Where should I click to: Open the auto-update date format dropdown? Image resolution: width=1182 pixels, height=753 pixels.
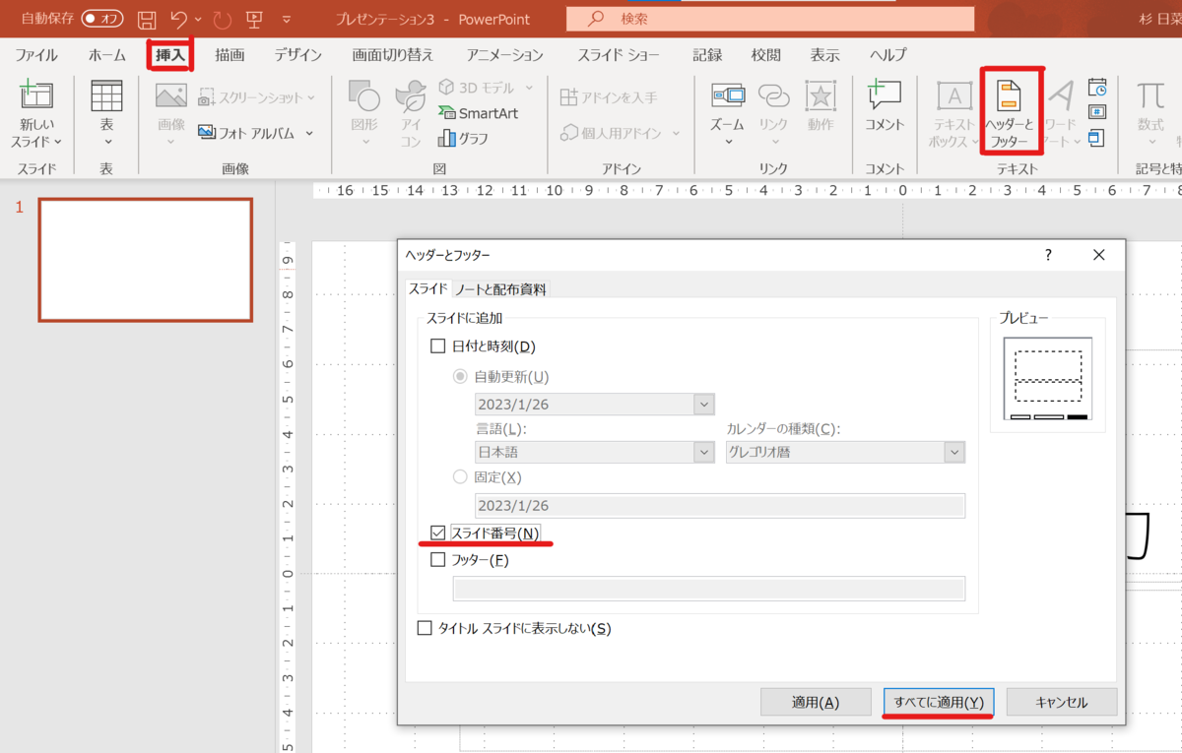click(x=704, y=405)
